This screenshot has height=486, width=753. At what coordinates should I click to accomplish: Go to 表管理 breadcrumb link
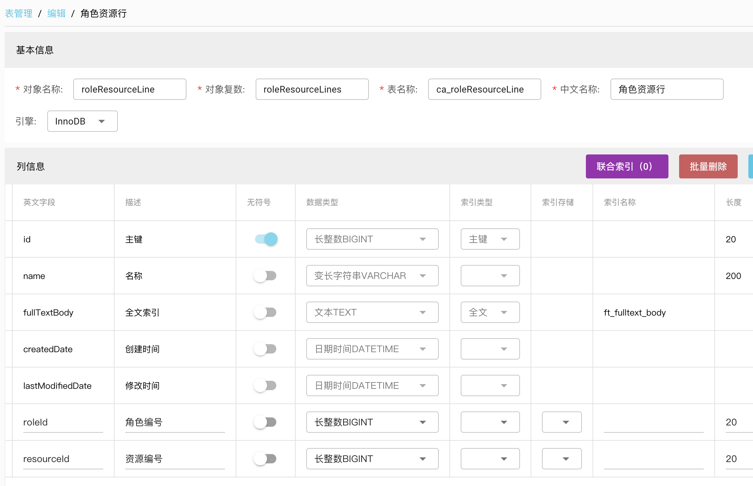(x=19, y=13)
